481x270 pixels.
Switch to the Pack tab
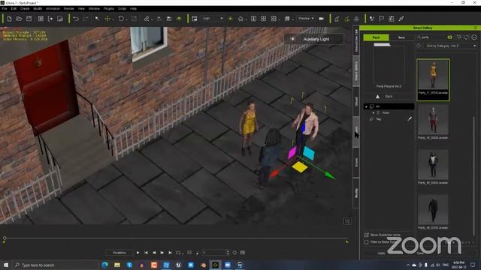[x=376, y=37]
